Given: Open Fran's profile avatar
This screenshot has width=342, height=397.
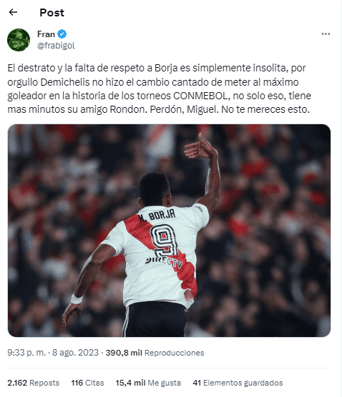Looking at the screenshot, I should click(19, 40).
